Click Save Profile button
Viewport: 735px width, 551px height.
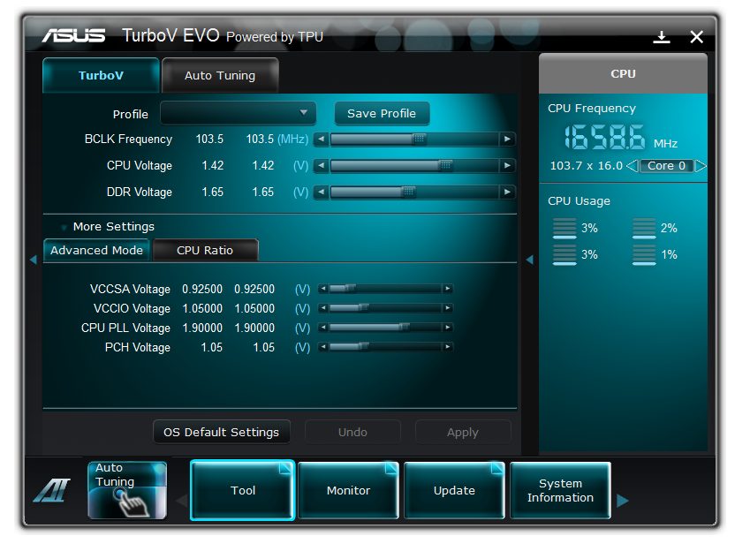(382, 113)
